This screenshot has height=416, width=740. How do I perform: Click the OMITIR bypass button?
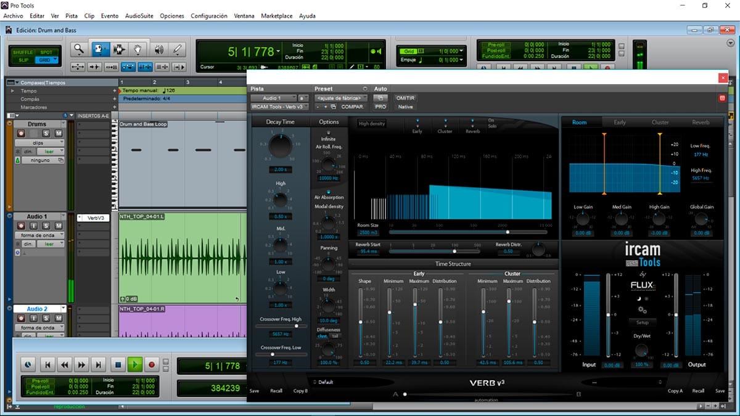(405, 98)
